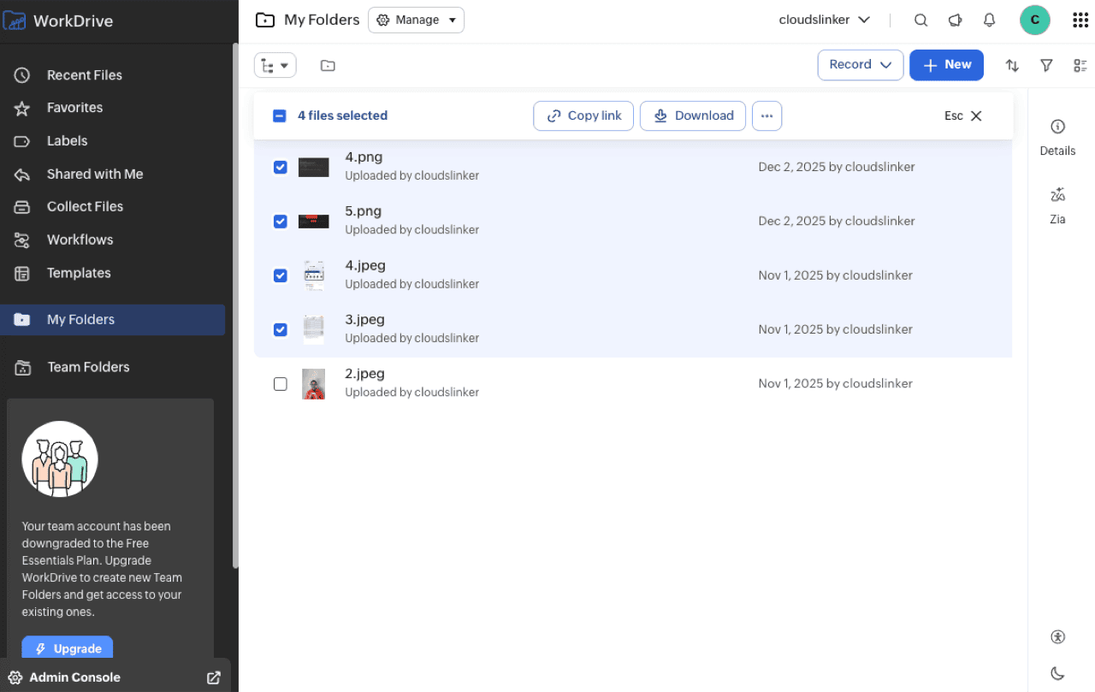The height and width of the screenshot is (692, 1095).
Task: Open Labels in the sidebar
Action: 67,141
